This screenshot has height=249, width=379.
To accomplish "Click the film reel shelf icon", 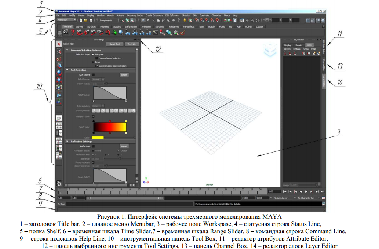I will [66, 32].
